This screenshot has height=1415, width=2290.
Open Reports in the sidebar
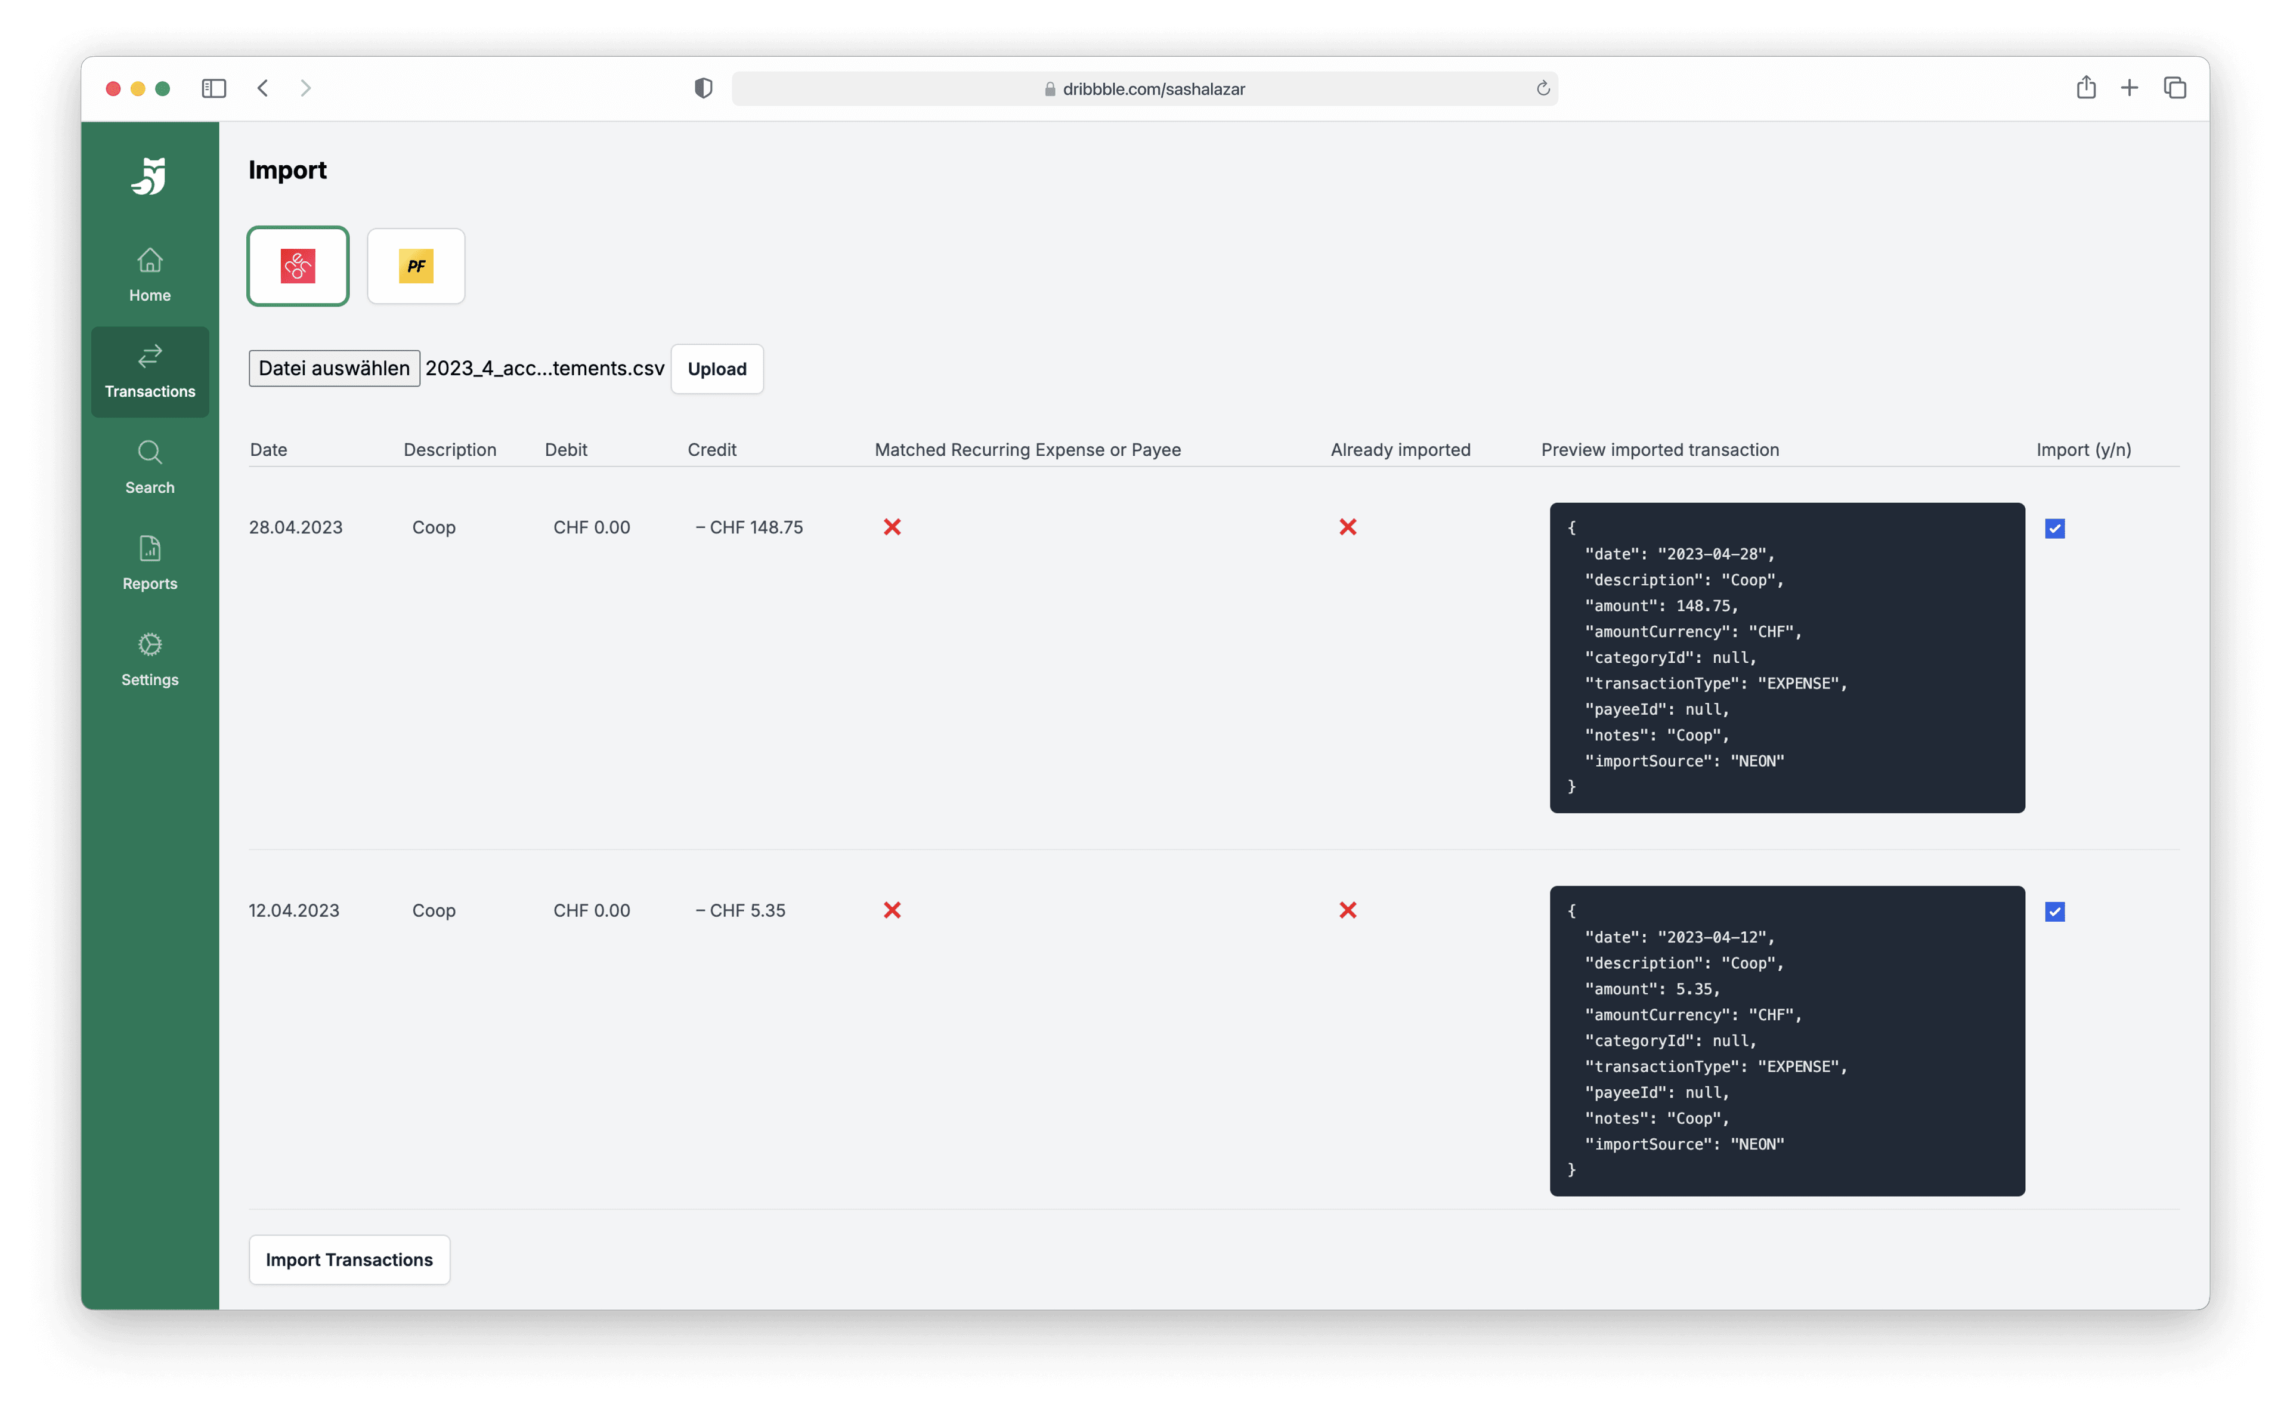(x=150, y=563)
